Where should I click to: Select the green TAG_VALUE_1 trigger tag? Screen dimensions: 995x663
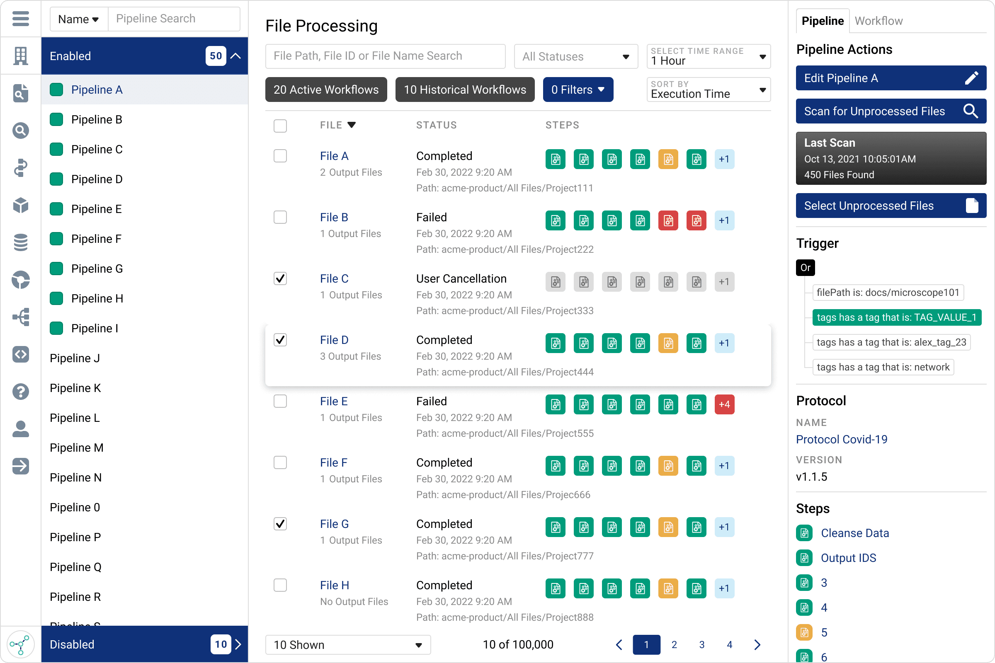pyautogui.click(x=896, y=317)
